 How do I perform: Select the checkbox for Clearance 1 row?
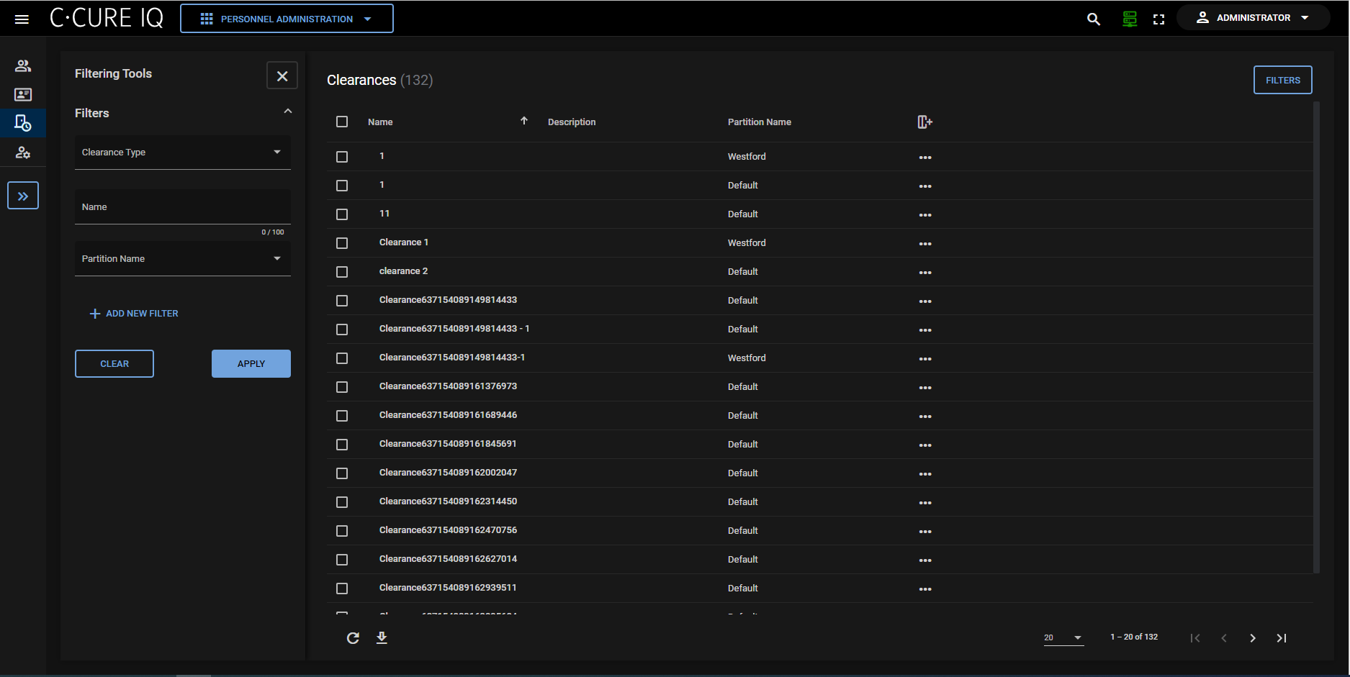342,243
